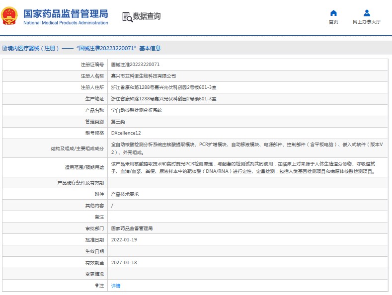Viewport: 392px width, 295px height.
Task: Click the 适用范围/预期用途 label
Action: [x=84, y=167]
